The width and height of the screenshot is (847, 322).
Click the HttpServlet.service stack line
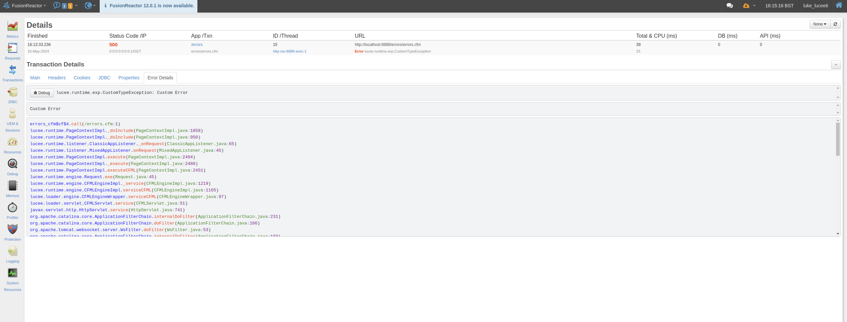tap(107, 210)
